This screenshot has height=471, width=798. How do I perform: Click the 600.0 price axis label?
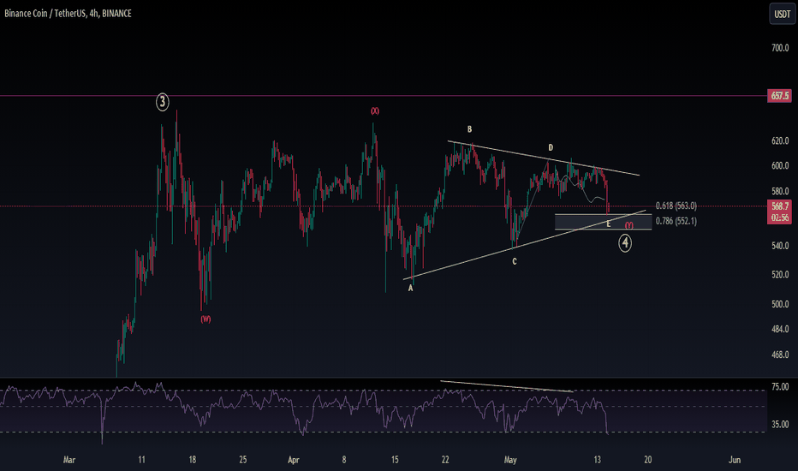[780, 166]
